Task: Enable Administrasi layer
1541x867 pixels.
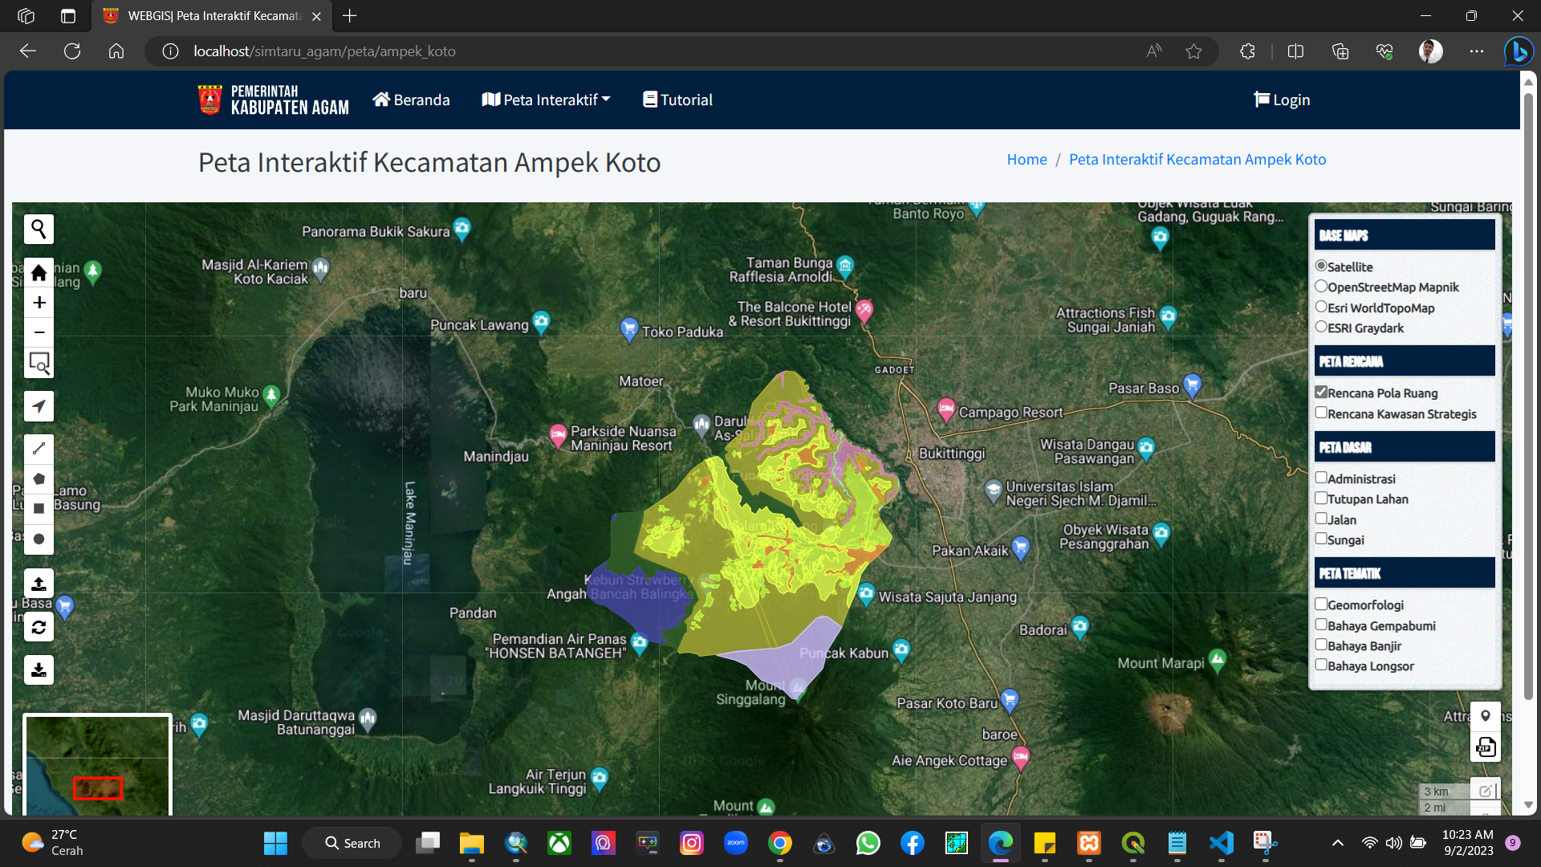Action: pos(1321,478)
